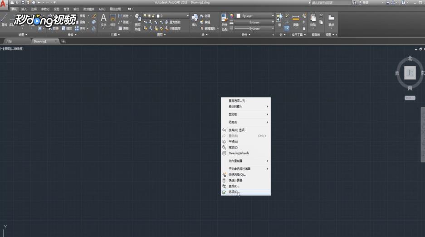Click the Base point (基点) view icon
The height and width of the screenshot is (237, 425).
point(331,20)
